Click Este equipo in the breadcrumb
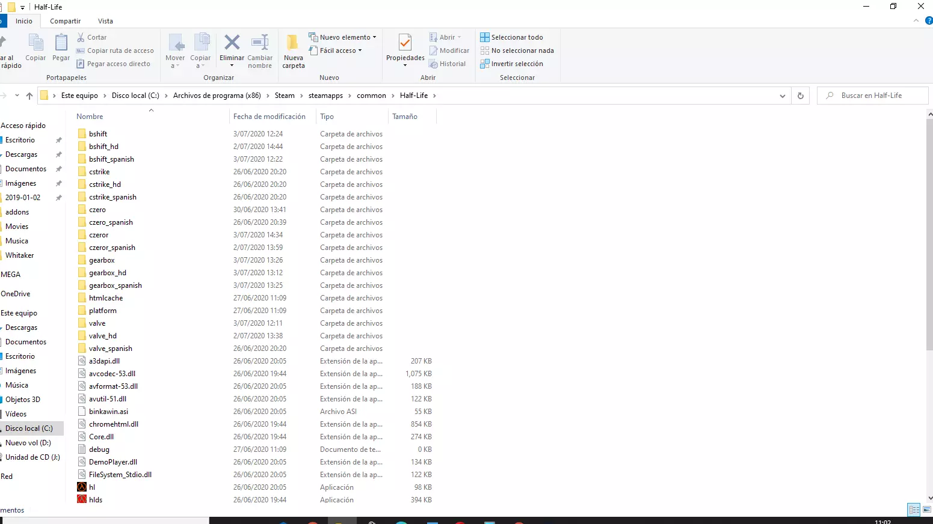Viewport: 933px width, 524px height. (79, 96)
